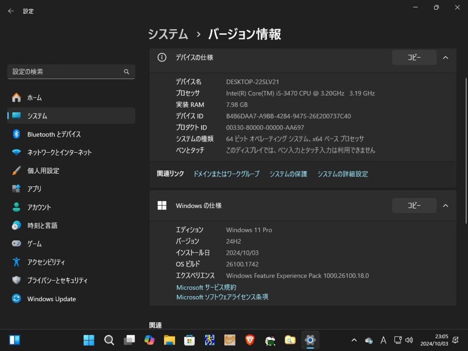
Task: Click the settings page vertical scrollbar
Action: [466, 151]
